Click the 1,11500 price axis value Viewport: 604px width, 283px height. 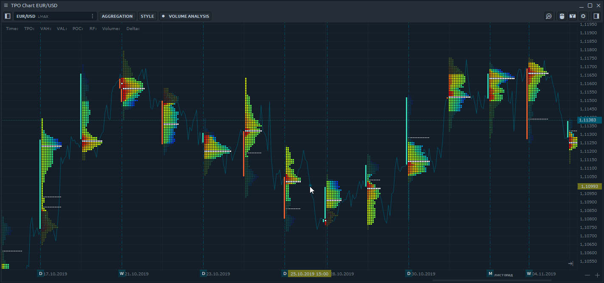point(589,101)
